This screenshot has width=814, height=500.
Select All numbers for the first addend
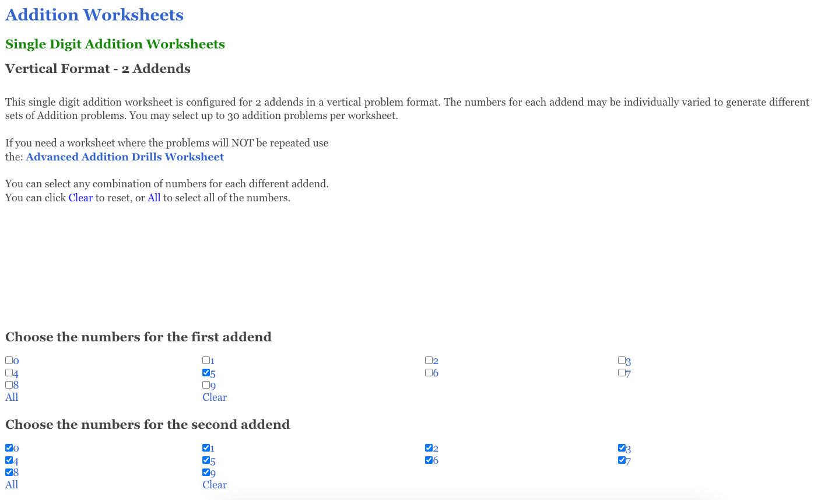click(x=11, y=397)
